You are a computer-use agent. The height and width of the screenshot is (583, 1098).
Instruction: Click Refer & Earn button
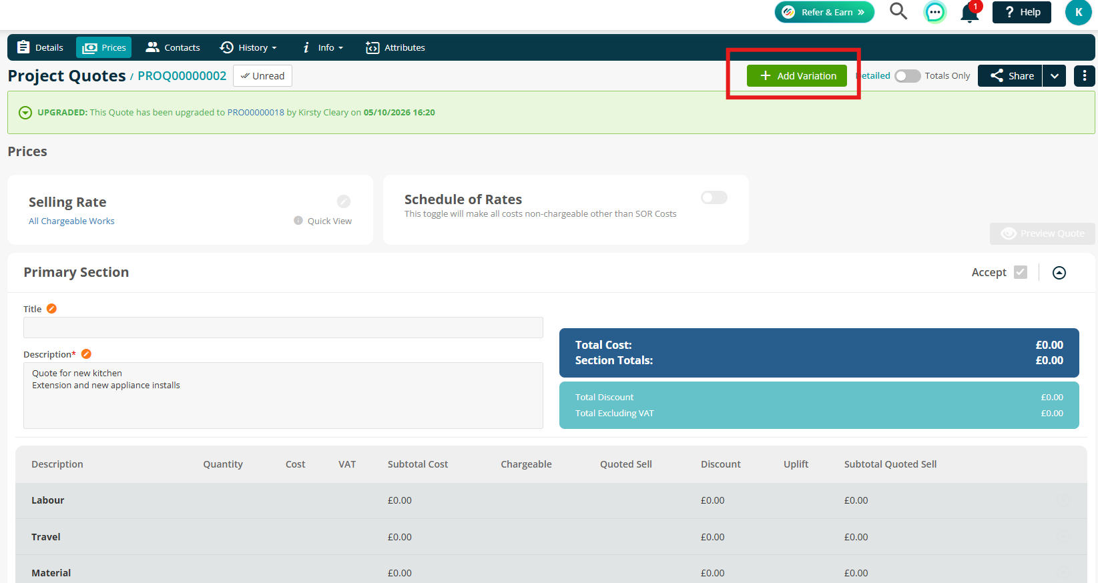coord(824,12)
